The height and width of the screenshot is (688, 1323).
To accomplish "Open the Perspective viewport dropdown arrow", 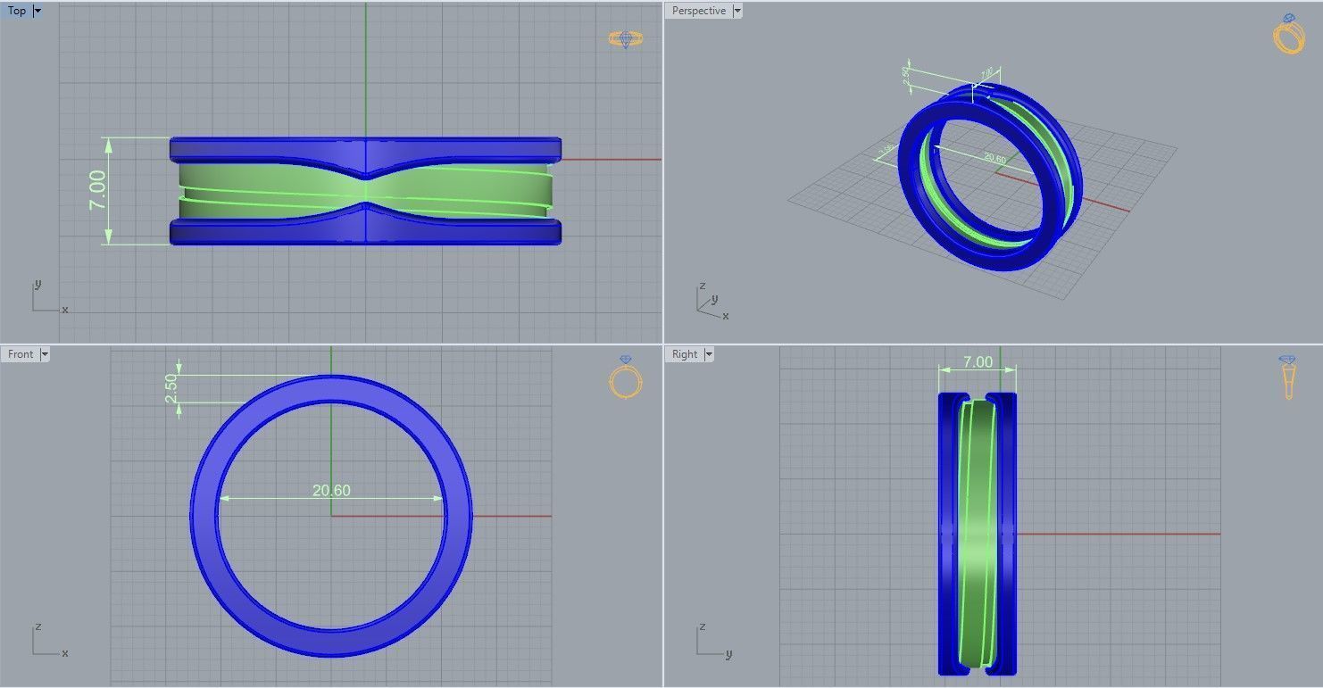I will click(x=736, y=11).
